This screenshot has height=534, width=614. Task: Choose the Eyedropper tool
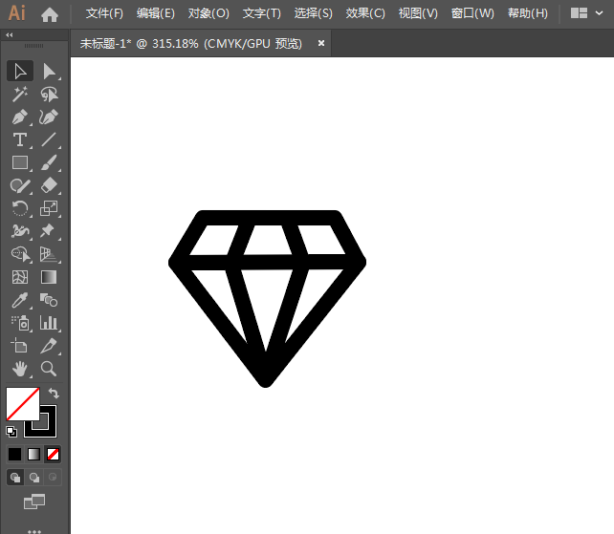[x=19, y=300]
